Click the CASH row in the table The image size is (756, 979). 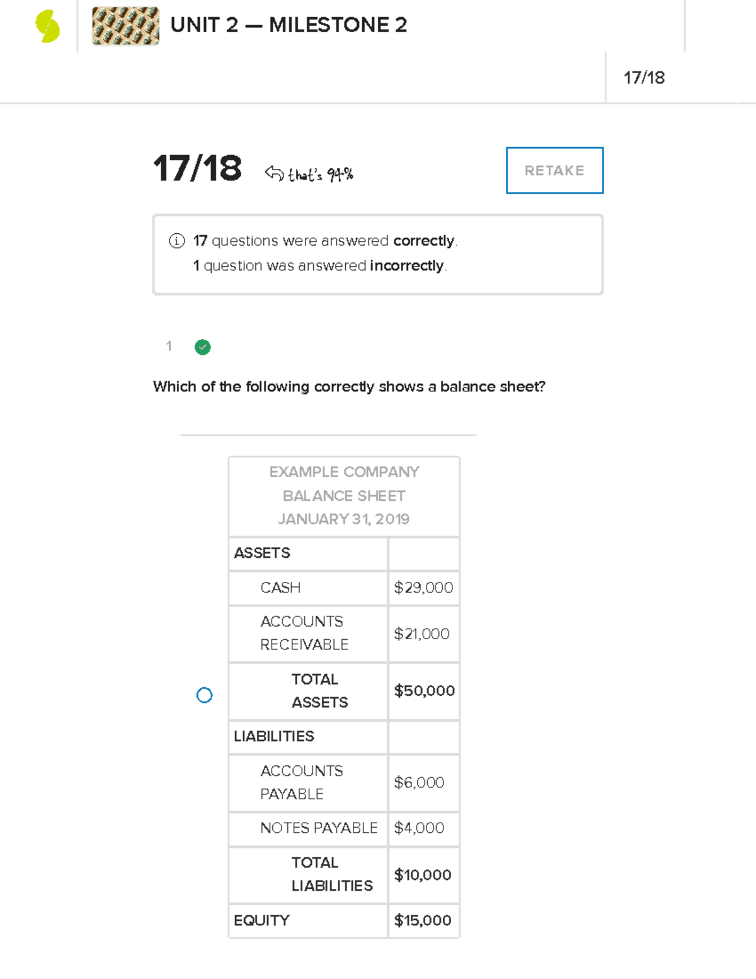(x=280, y=588)
